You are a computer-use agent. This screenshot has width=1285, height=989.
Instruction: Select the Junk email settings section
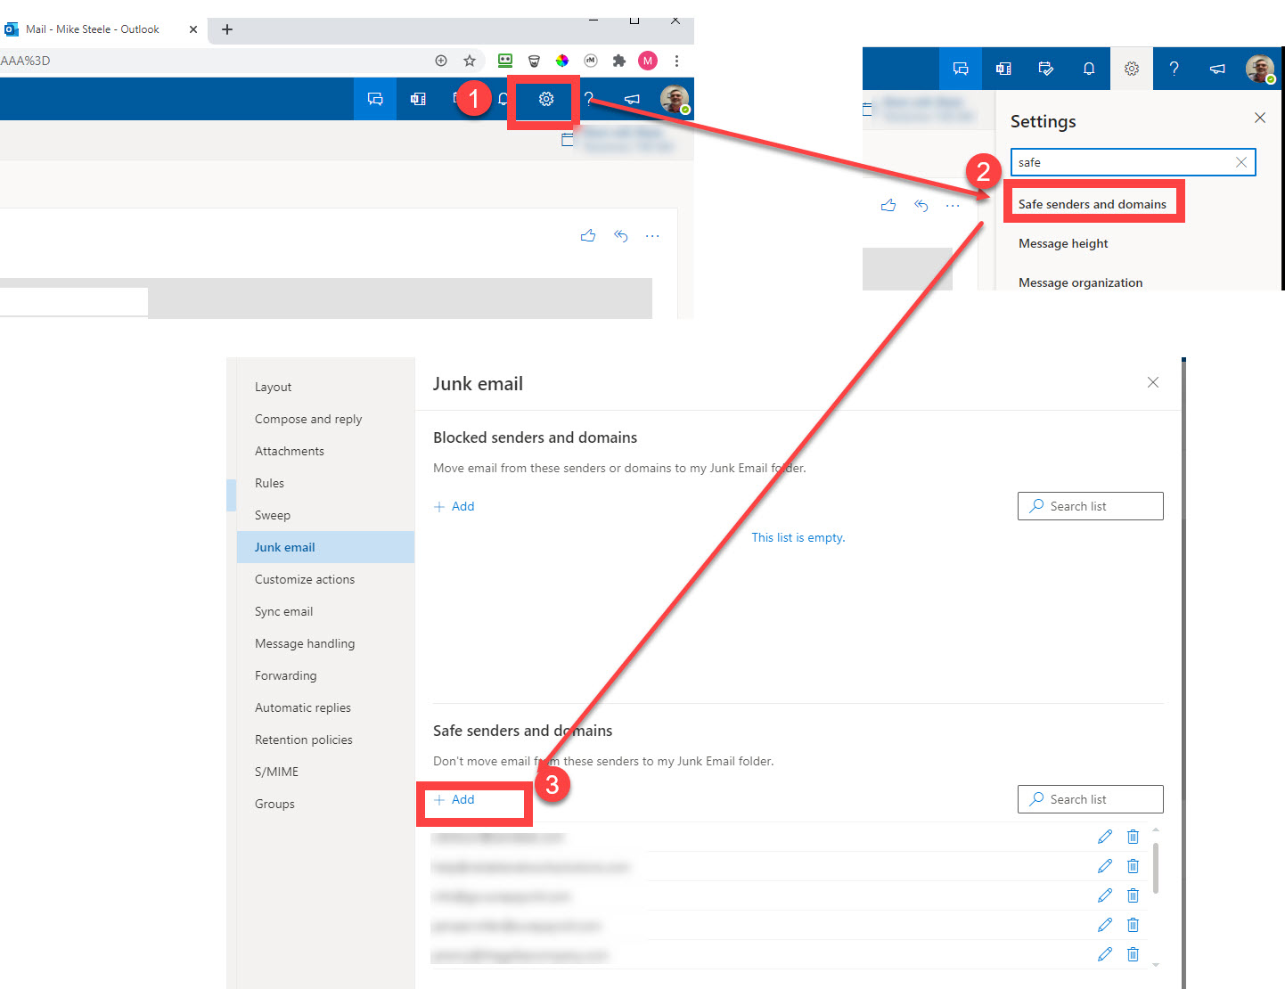pyautogui.click(x=284, y=546)
